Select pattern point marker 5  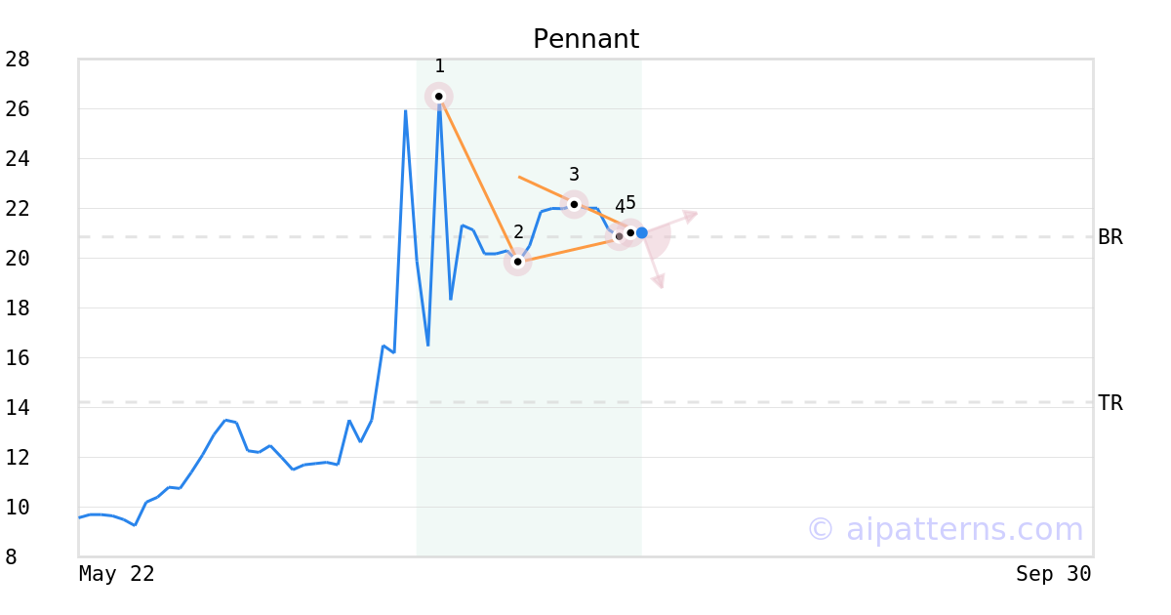pyautogui.click(x=630, y=232)
